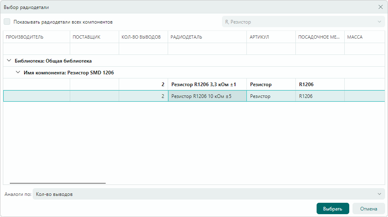Sort by АРТИКУЛ column header
Viewport: 388px width, 217px height.
(x=271, y=37)
